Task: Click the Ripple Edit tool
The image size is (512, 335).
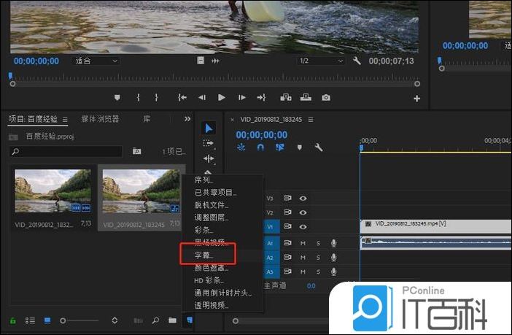Action: coord(209,158)
